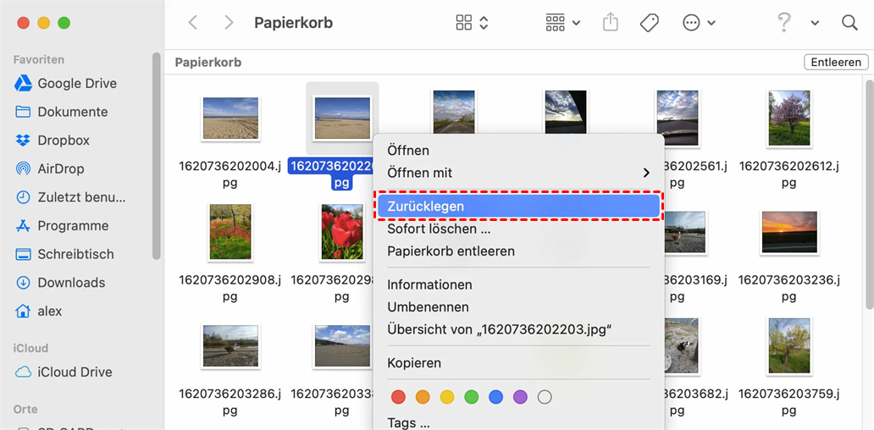Click the Share icon in toolbar
The image size is (874, 430).
coord(611,23)
